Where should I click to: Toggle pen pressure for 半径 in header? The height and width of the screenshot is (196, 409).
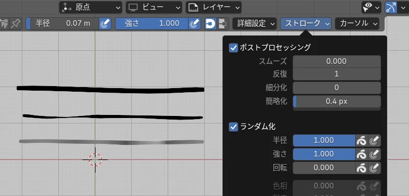click(x=105, y=24)
